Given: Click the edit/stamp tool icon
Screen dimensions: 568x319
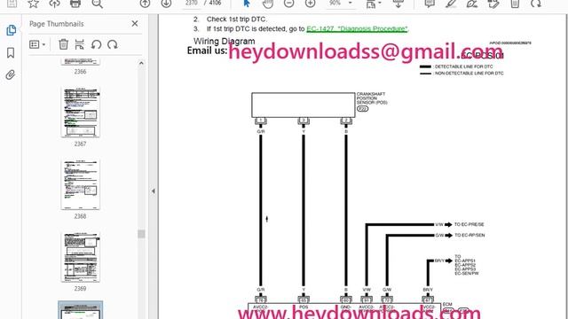Looking at the screenshot, I should [x=493, y=4].
